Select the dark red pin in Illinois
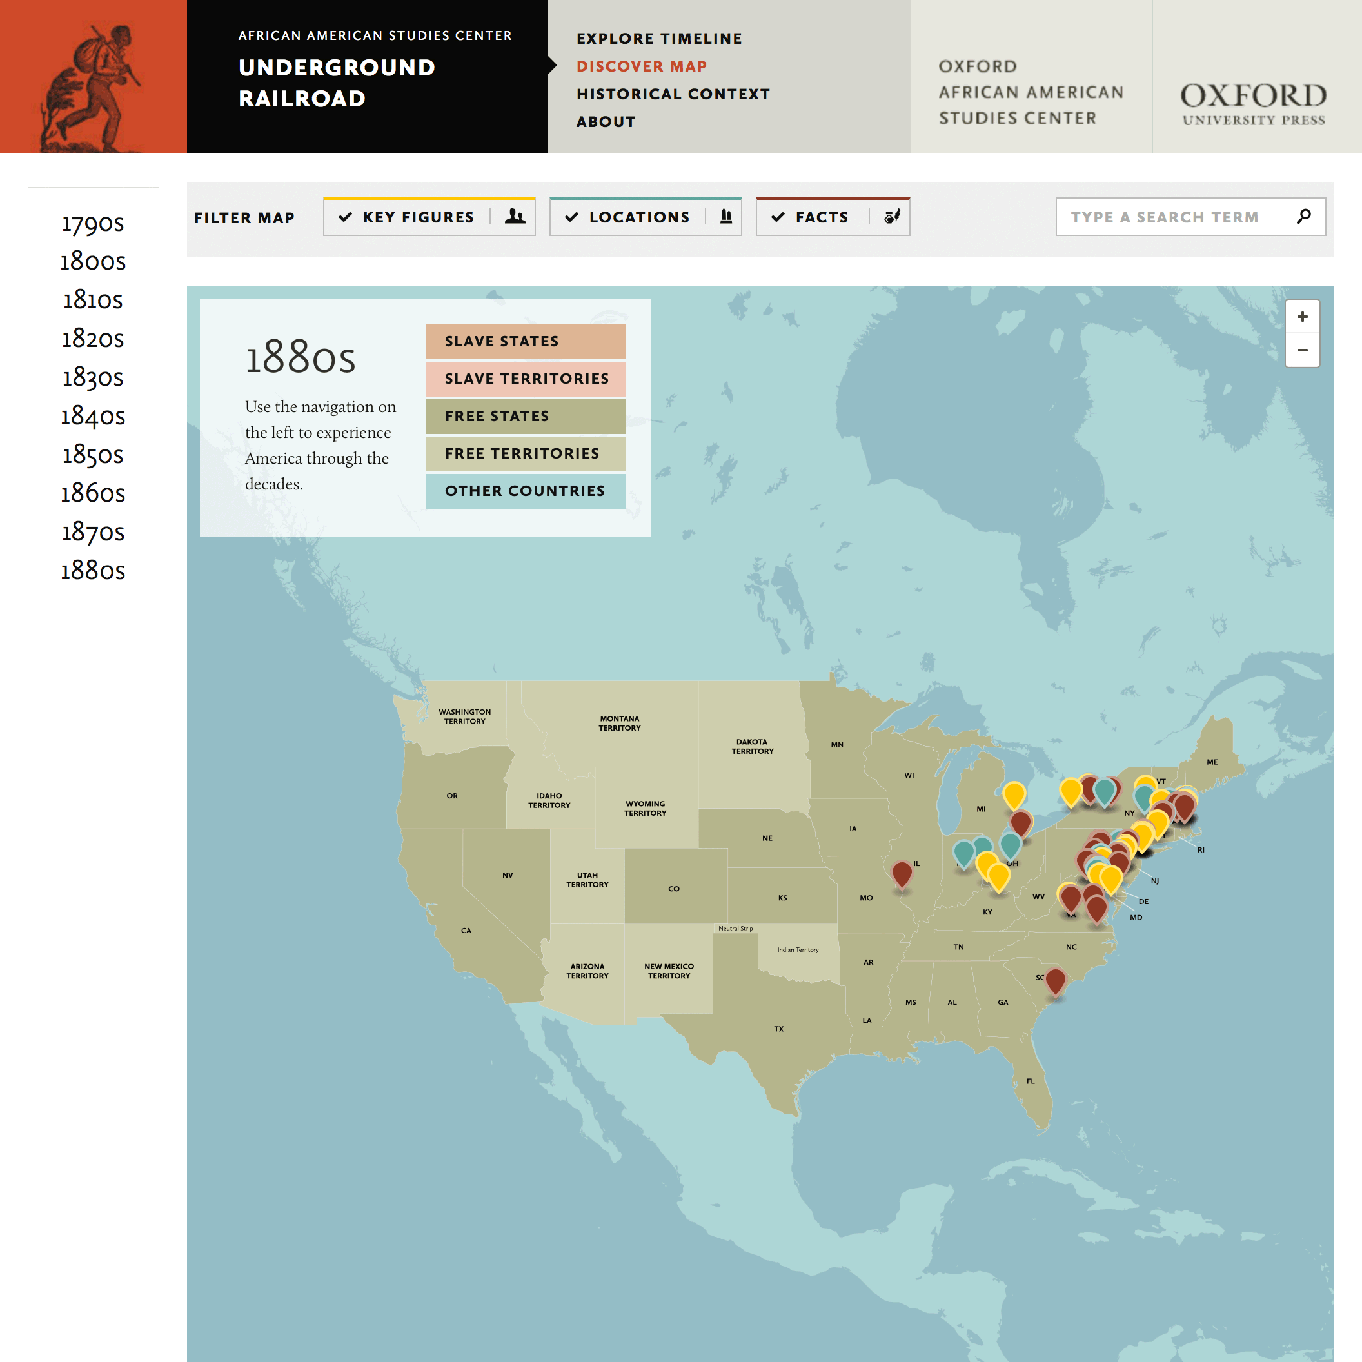The image size is (1362, 1362). [x=902, y=875]
